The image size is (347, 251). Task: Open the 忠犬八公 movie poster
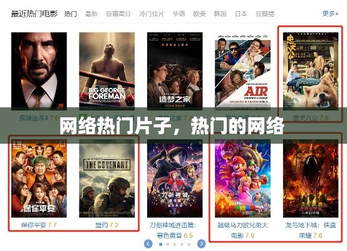click(311, 71)
